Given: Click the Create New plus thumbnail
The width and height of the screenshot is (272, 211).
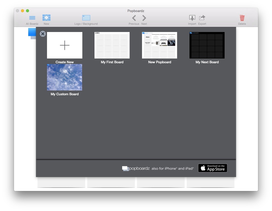Looking at the screenshot, I should pos(65,45).
